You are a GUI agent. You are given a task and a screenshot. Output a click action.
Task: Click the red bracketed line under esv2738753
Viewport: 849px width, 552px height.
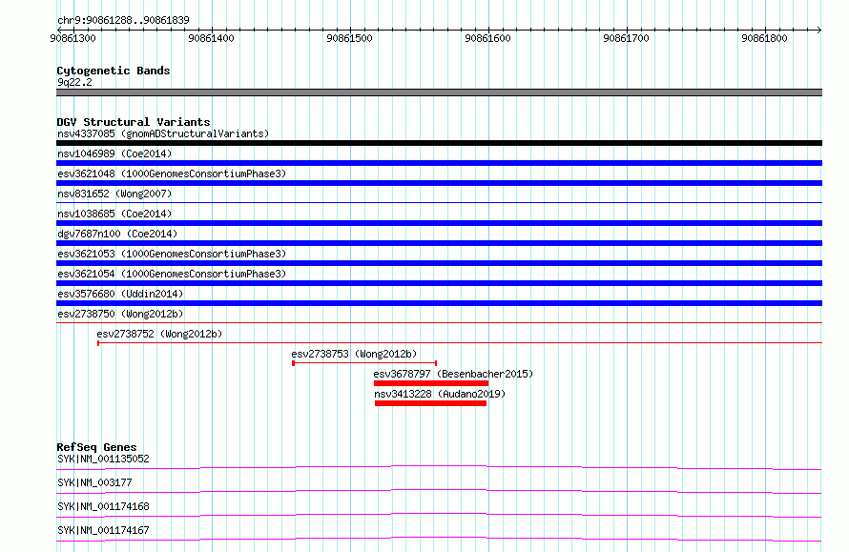point(364,362)
